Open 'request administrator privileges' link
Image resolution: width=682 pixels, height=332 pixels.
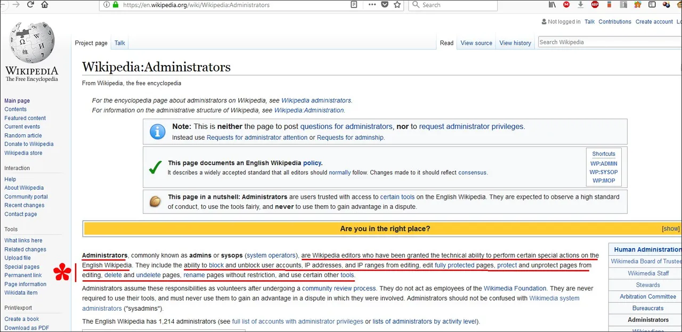point(472,127)
